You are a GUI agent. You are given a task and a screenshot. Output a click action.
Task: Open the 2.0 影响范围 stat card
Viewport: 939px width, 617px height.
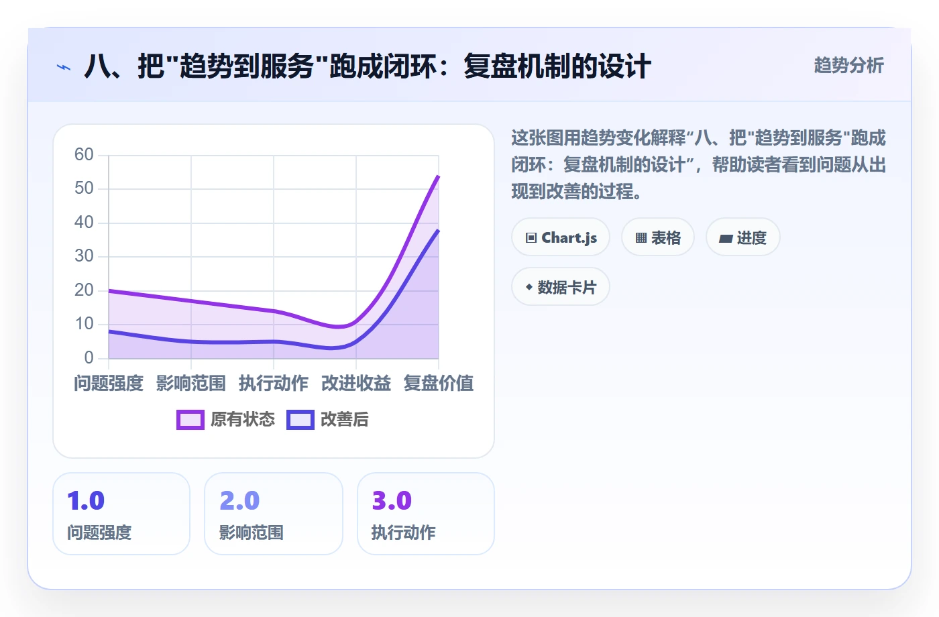[274, 514]
